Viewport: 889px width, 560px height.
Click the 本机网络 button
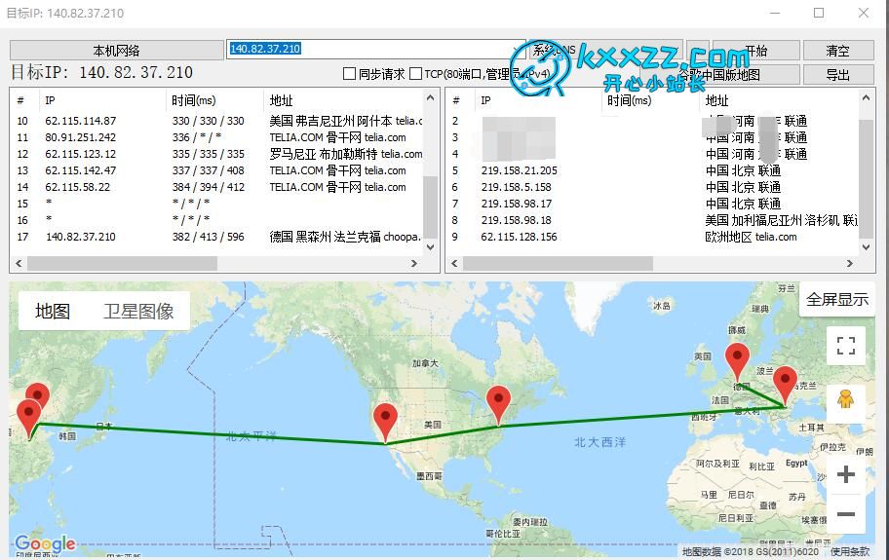tap(117, 51)
